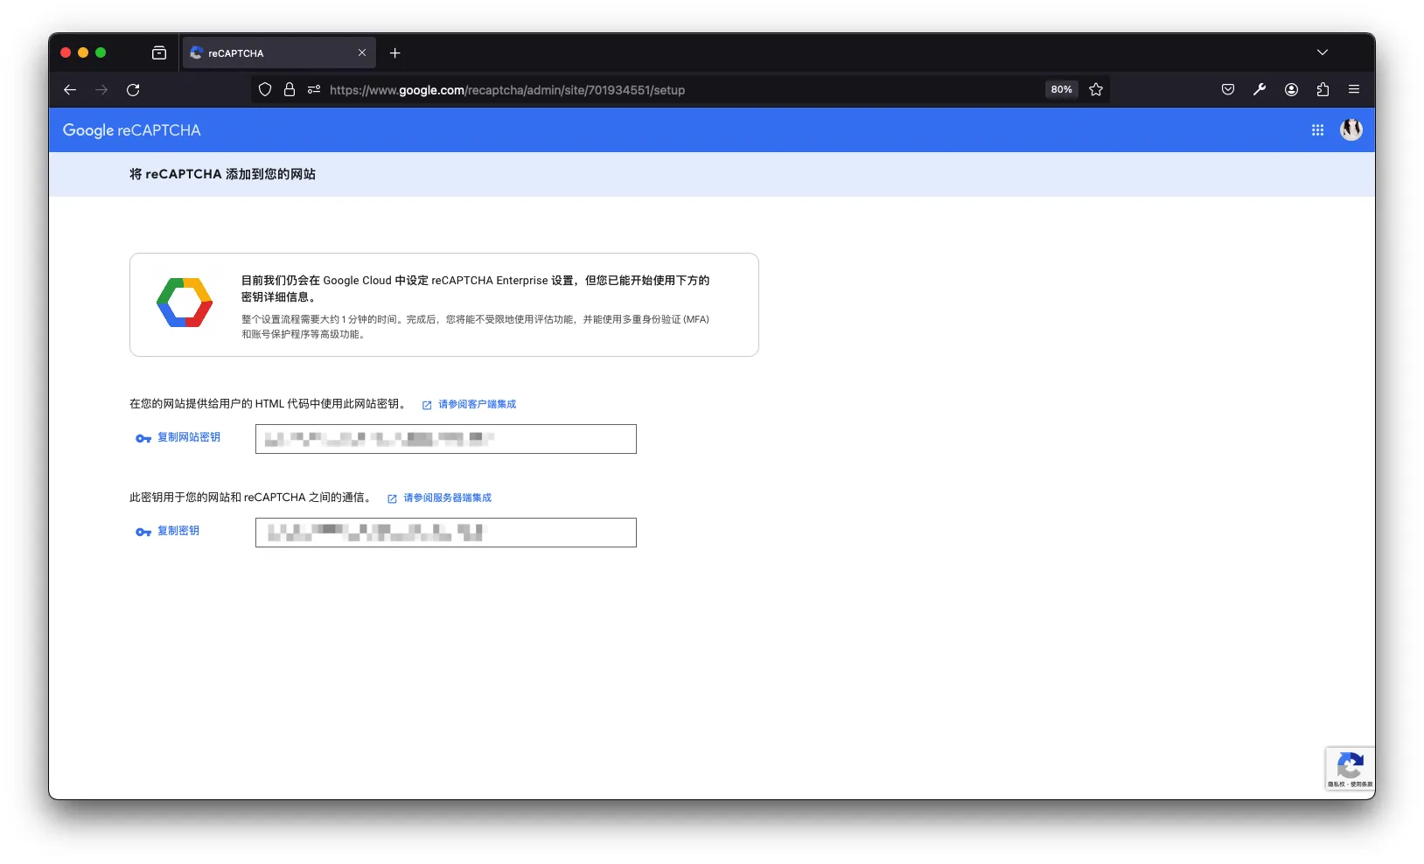Click 复制密钥 to copy secret key

tap(178, 531)
